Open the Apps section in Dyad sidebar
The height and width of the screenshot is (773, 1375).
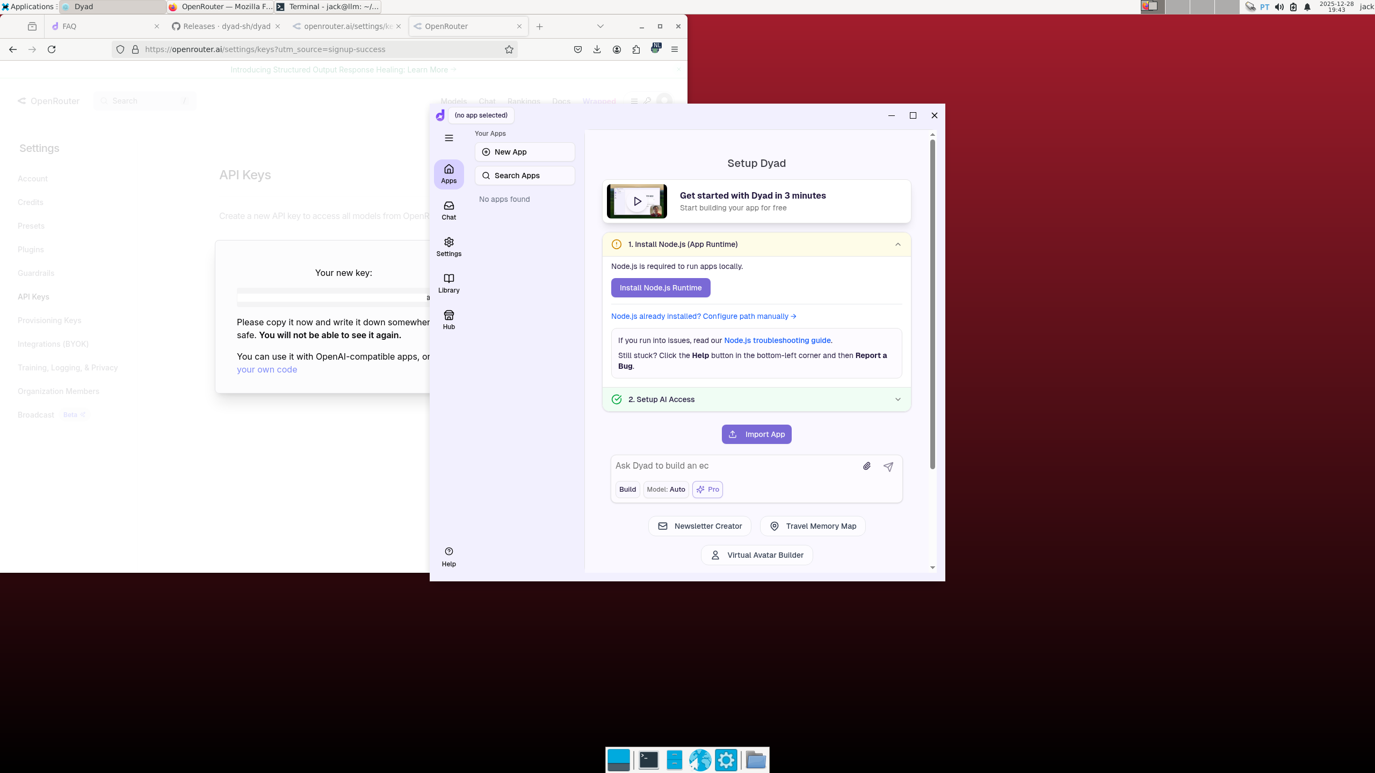pyautogui.click(x=448, y=174)
